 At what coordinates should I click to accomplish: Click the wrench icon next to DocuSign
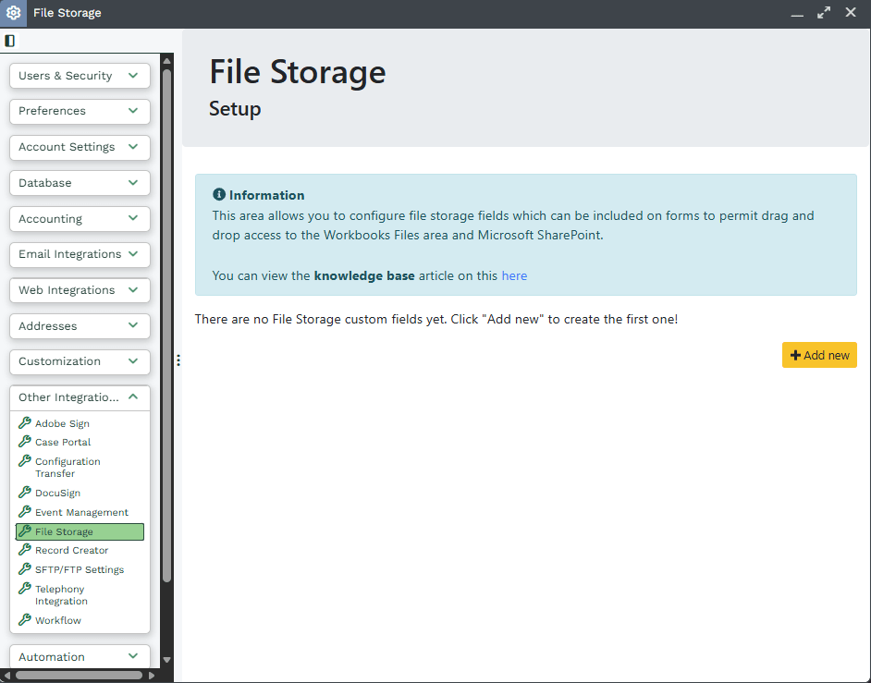[x=25, y=493]
